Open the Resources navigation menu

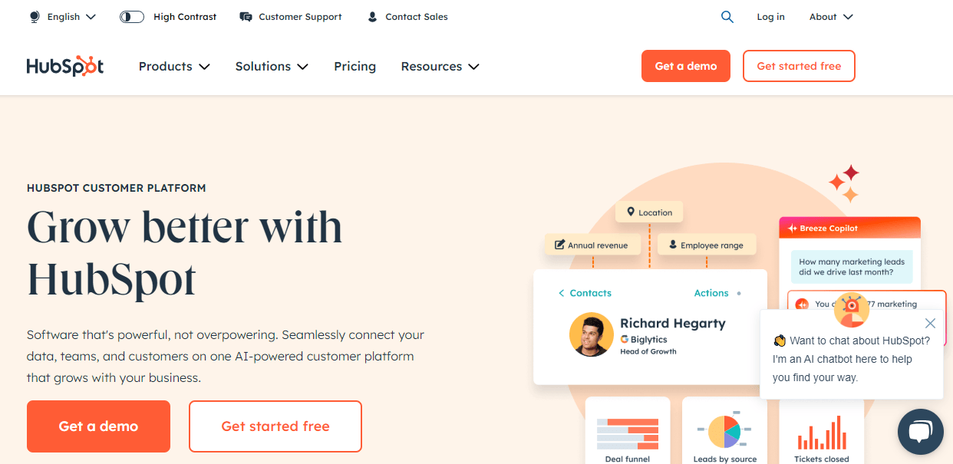[440, 67]
